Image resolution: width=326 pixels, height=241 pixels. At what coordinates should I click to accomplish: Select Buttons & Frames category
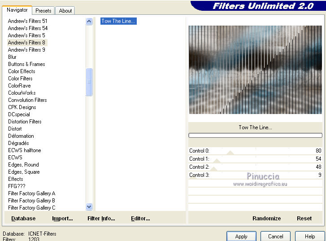[x=26, y=64]
